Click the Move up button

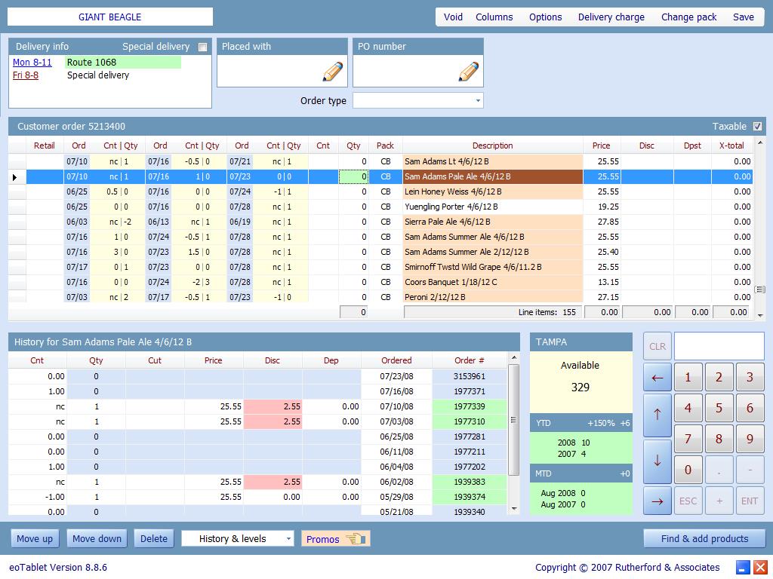[x=35, y=538]
